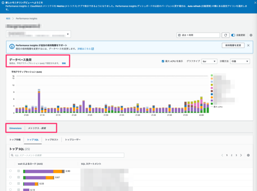Uncheck 最大 vCPU を表示 checkbox

pyautogui.click(x=163, y=61)
